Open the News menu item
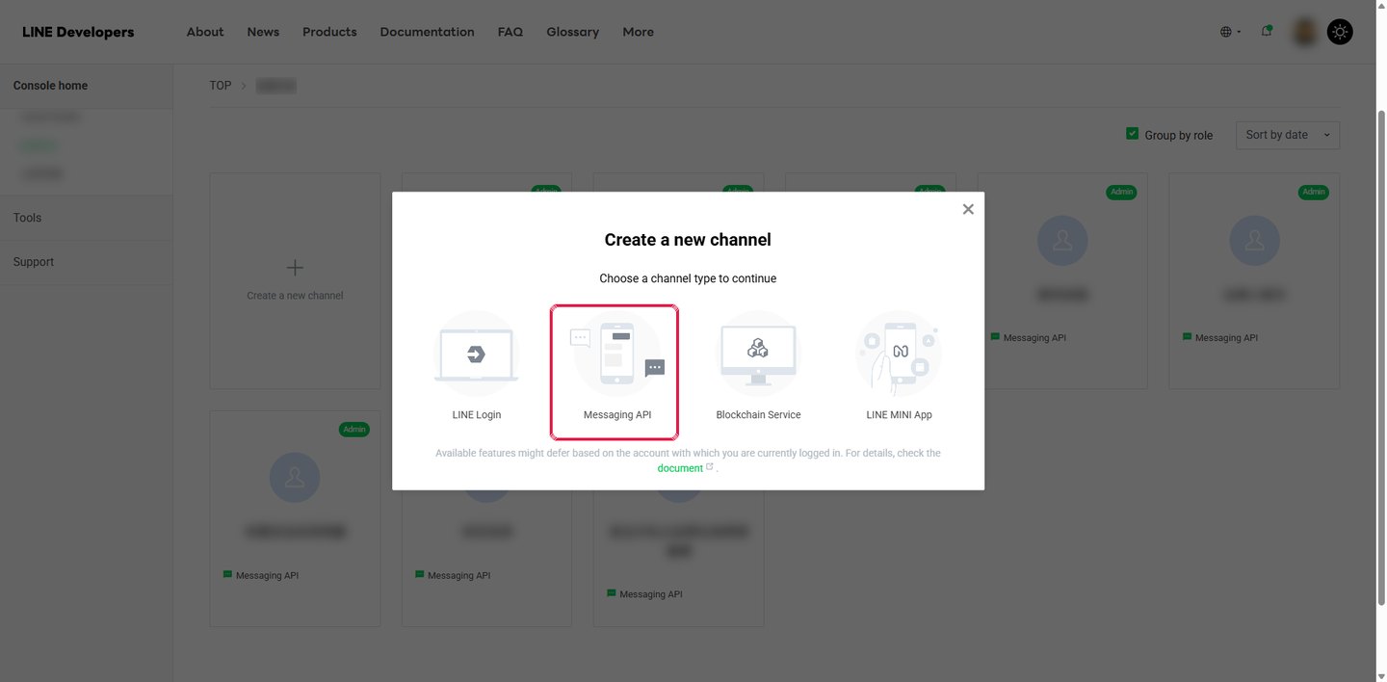The width and height of the screenshot is (1387, 682). [263, 32]
